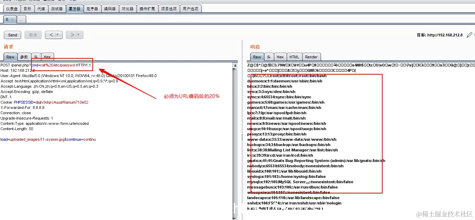This screenshot has width=475, height=220.
Task: Open the 插件扩展 extender tab
Action: coord(147,9)
